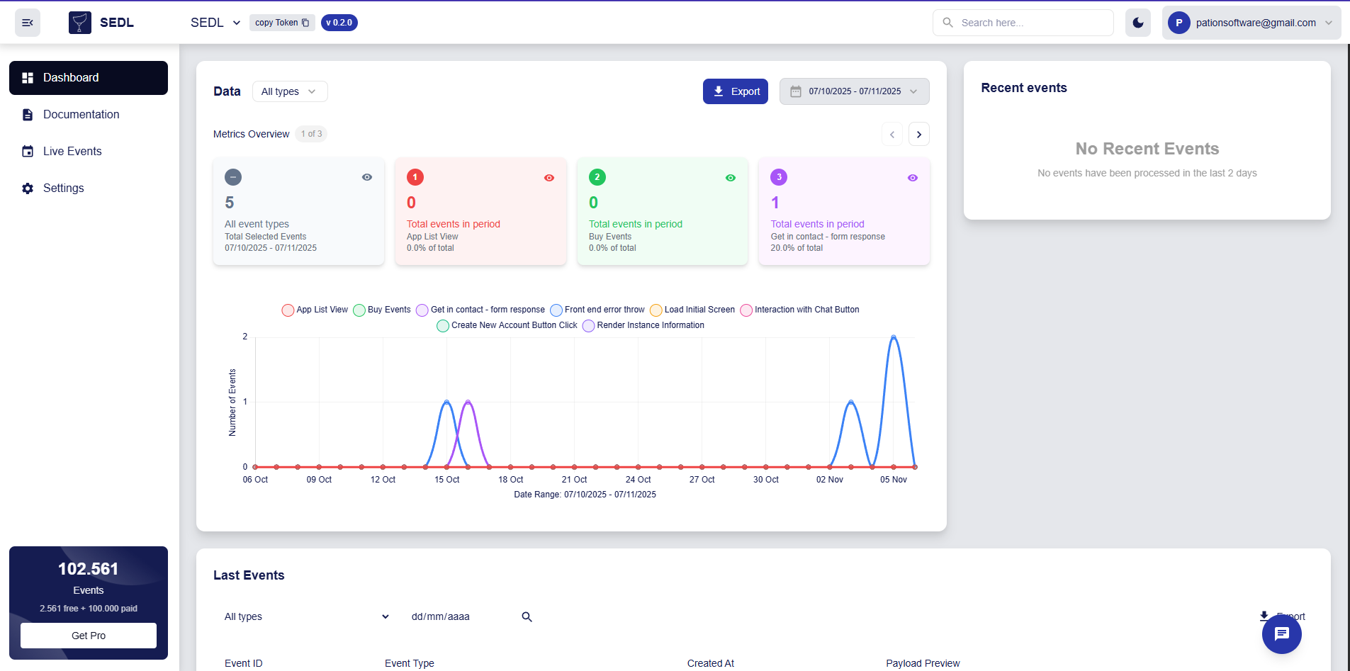The width and height of the screenshot is (1350, 671).
Task: Open Live Events from the sidebar
Action: pos(71,151)
